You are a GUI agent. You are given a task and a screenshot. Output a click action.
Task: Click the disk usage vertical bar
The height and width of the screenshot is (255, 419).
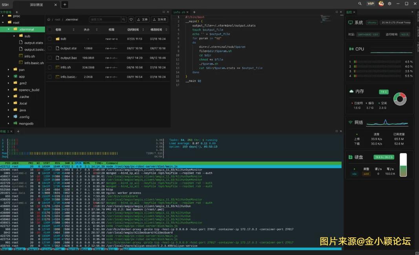(403, 165)
